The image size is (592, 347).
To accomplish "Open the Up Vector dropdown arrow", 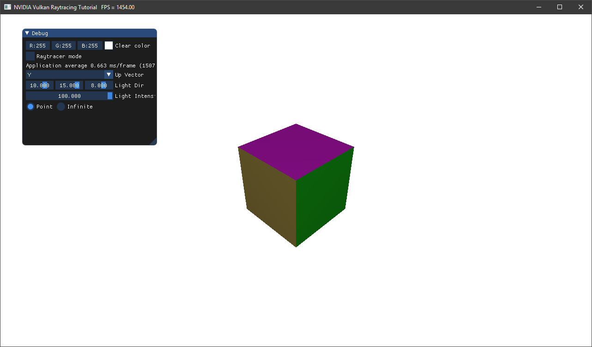I will (109, 75).
